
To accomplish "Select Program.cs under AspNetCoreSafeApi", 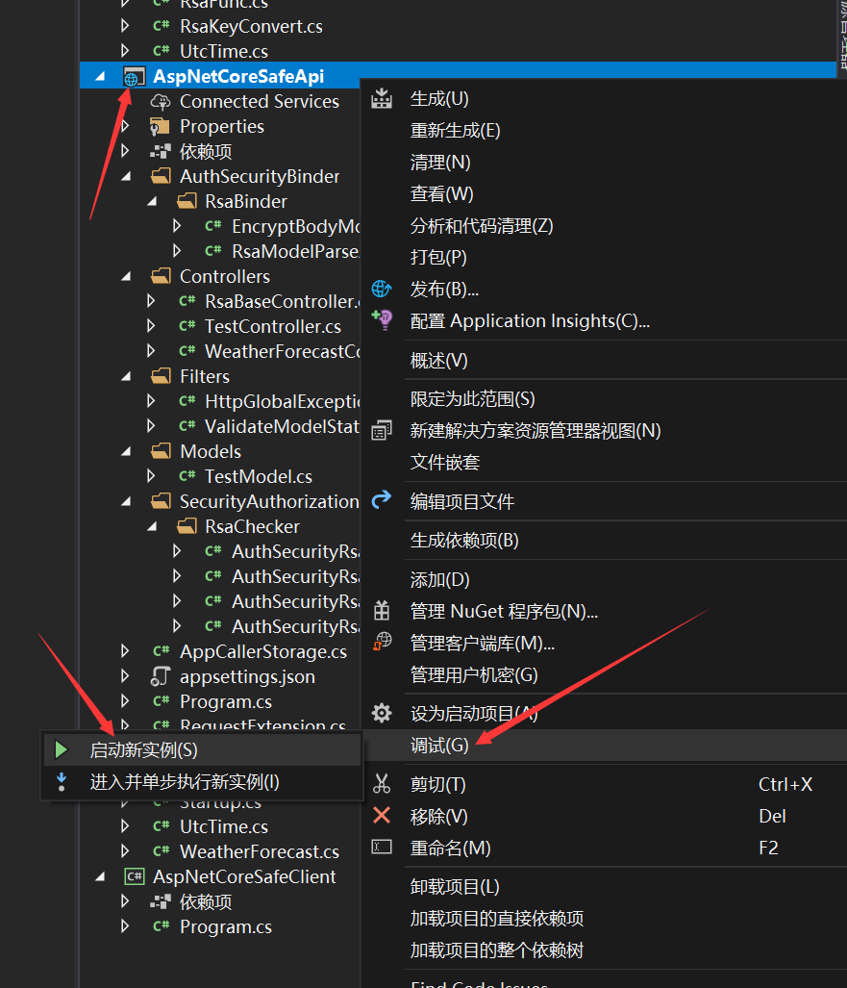I will [x=225, y=701].
